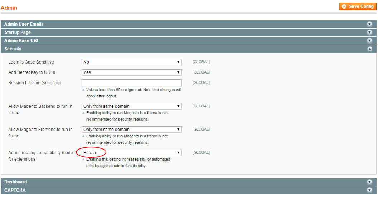The width and height of the screenshot is (378, 197).
Task: Click the Save Config button
Action: pos(358,6)
